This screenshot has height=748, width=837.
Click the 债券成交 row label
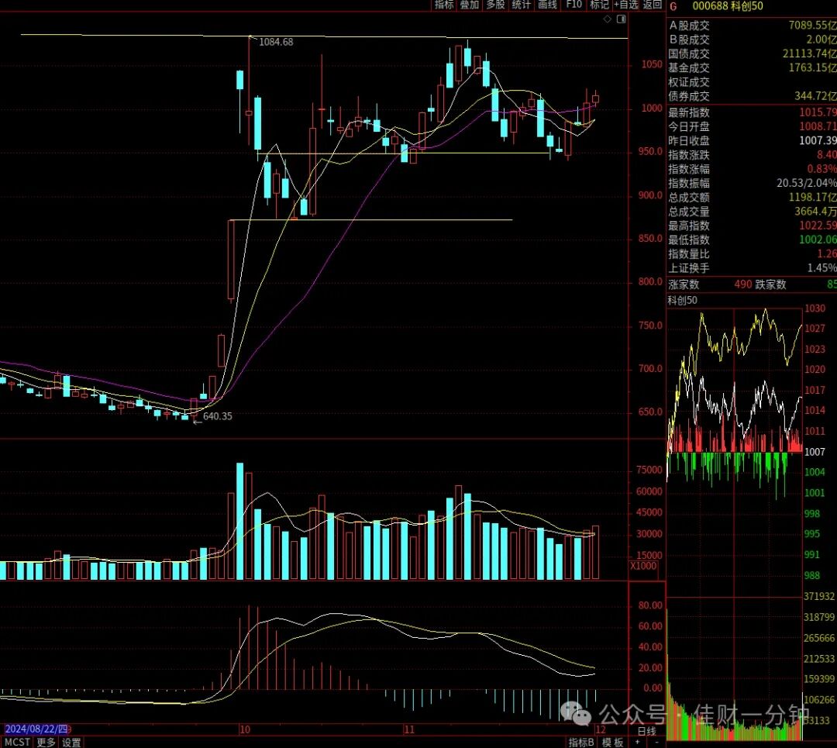pos(689,96)
